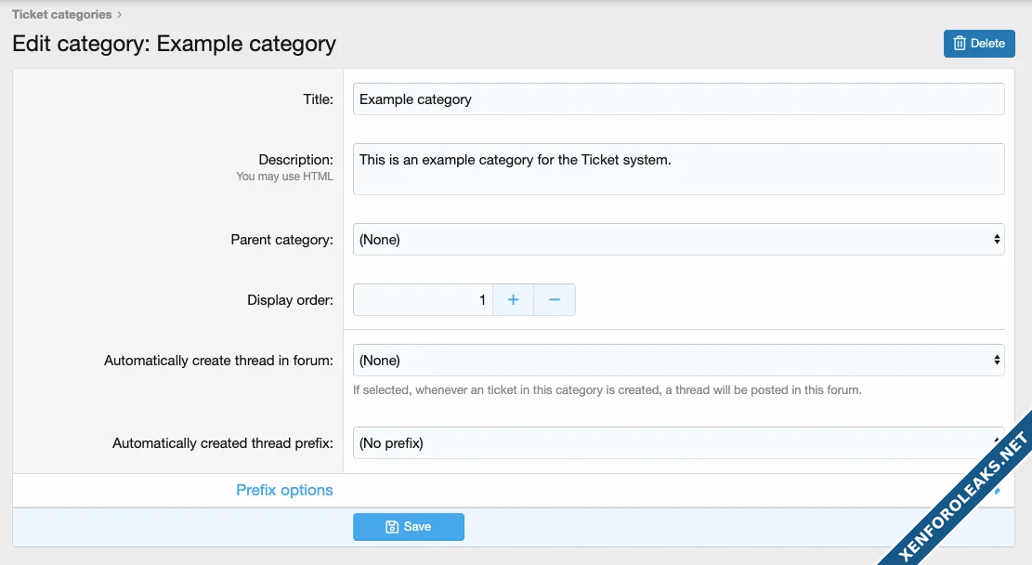Screen dimensions: 1032x565
Task: Click the breadcrumb arrow after Ticket categories
Action: [120, 15]
